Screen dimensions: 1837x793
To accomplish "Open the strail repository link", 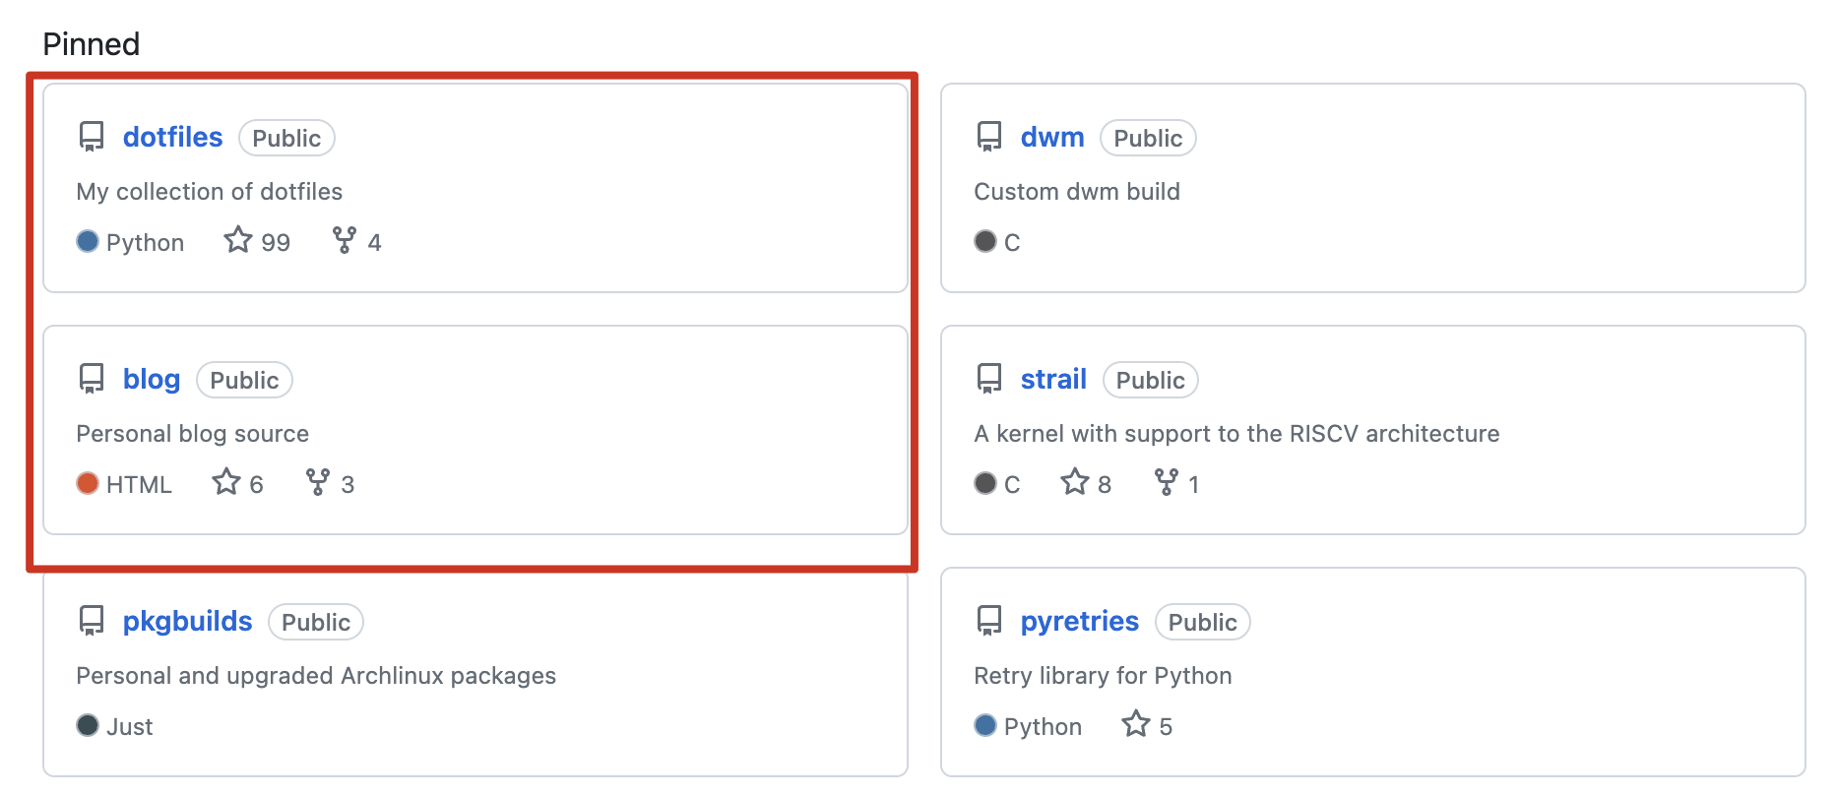I will [1052, 380].
